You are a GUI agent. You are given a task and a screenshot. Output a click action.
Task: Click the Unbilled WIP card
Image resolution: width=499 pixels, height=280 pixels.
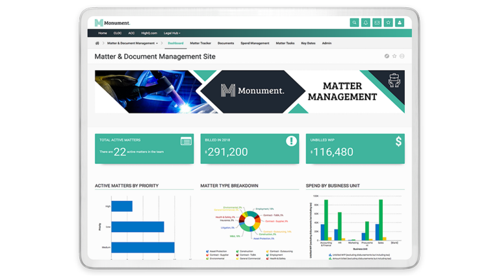tap(355, 148)
